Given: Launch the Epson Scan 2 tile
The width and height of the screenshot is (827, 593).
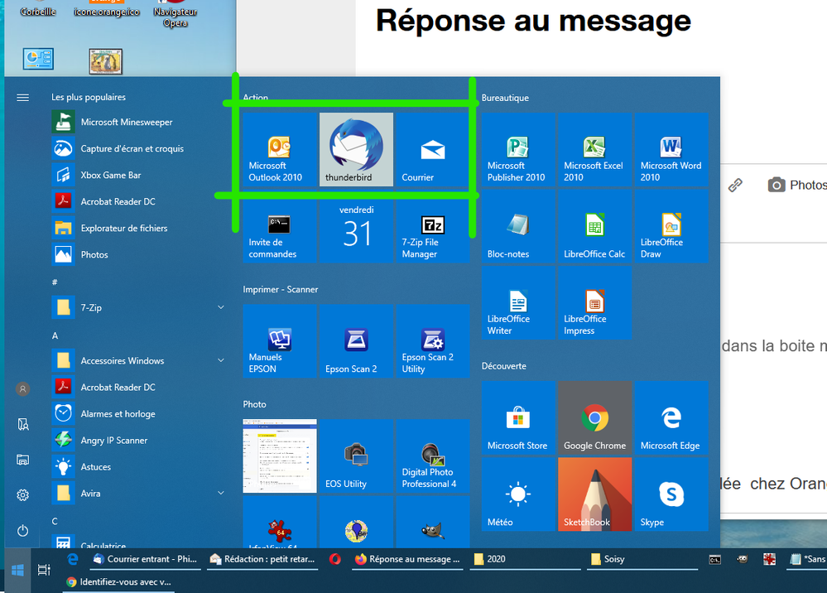Looking at the screenshot, I should (356, 341).
